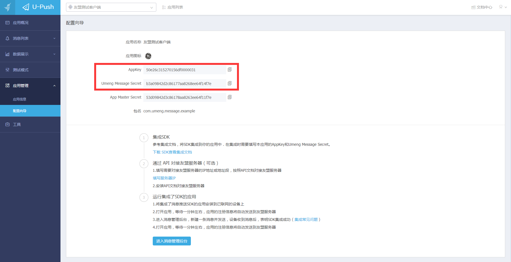Click the 集成SDK step title
The image size is (511, 262).
coord(161,137)
